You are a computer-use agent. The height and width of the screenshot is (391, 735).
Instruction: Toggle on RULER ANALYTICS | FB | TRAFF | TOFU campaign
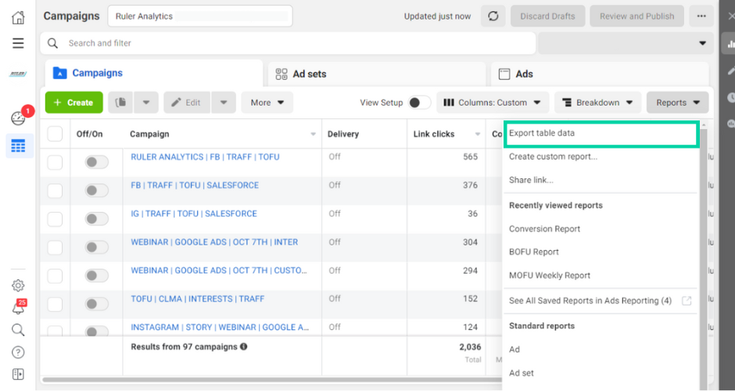click(96, 163)
